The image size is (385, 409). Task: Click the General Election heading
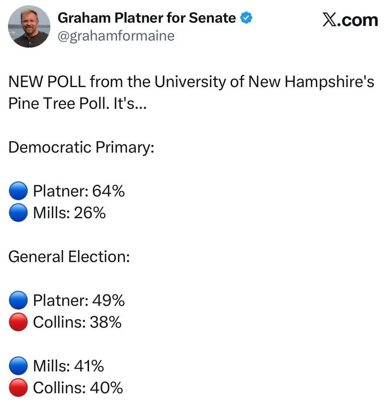69,256
